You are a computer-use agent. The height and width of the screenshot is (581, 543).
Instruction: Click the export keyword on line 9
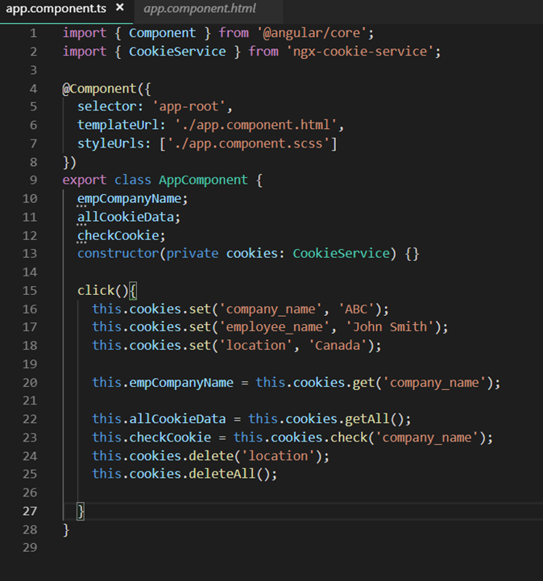coord(85,181)
